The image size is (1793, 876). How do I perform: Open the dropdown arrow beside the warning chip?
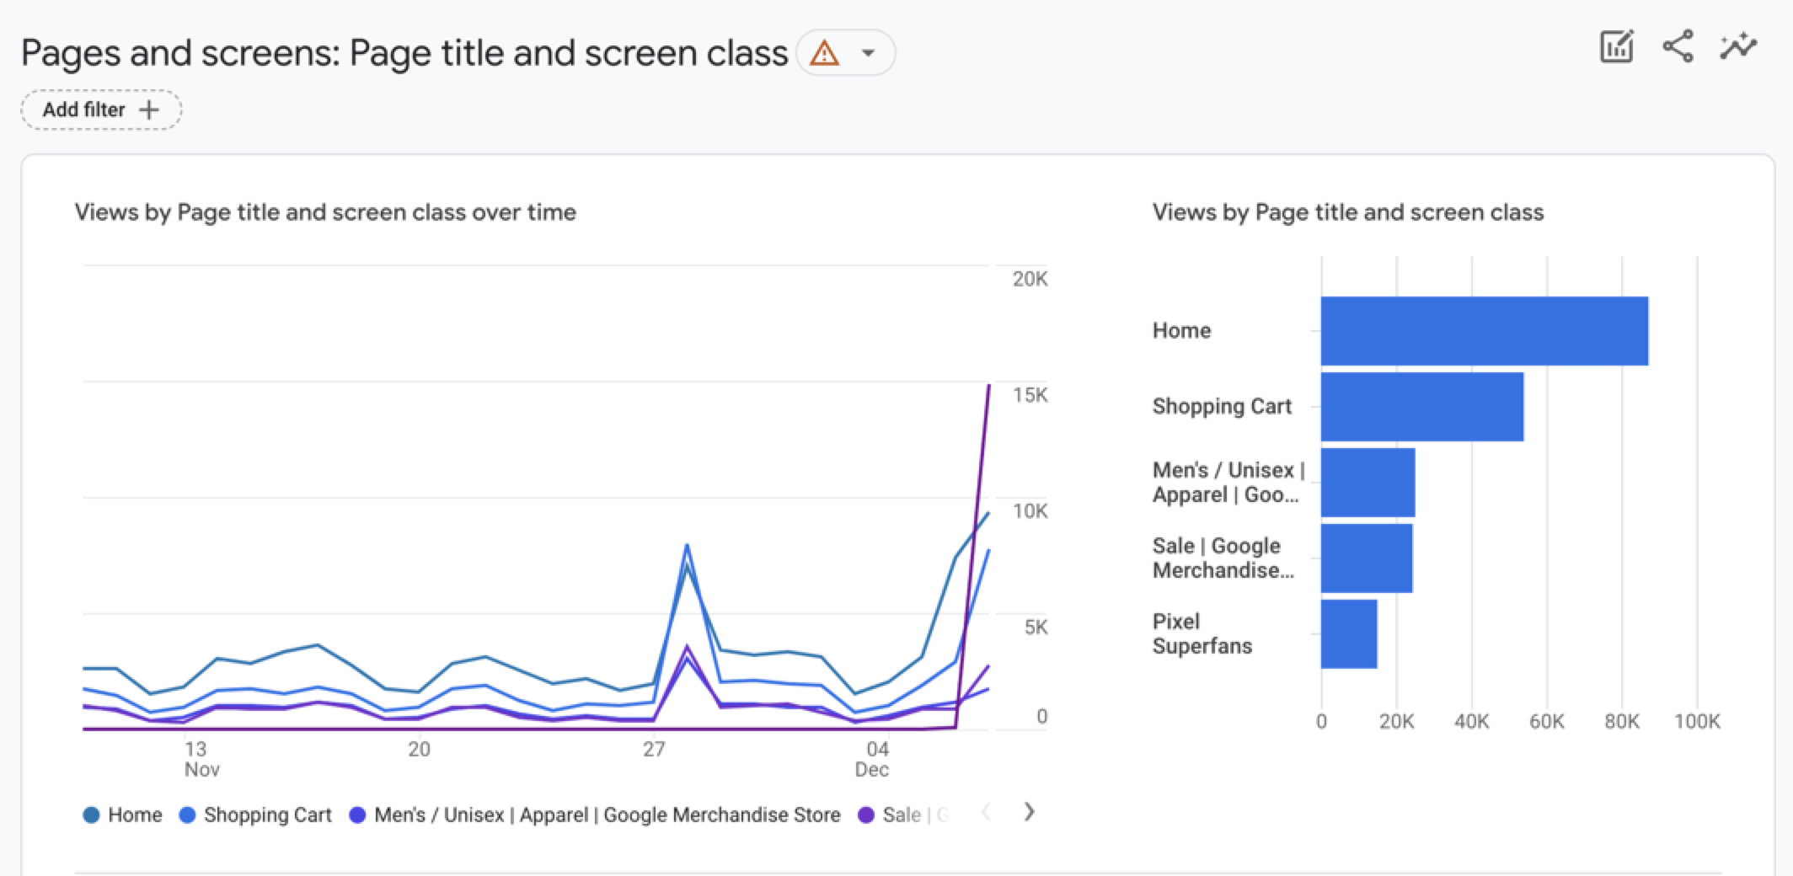point(868,53)
